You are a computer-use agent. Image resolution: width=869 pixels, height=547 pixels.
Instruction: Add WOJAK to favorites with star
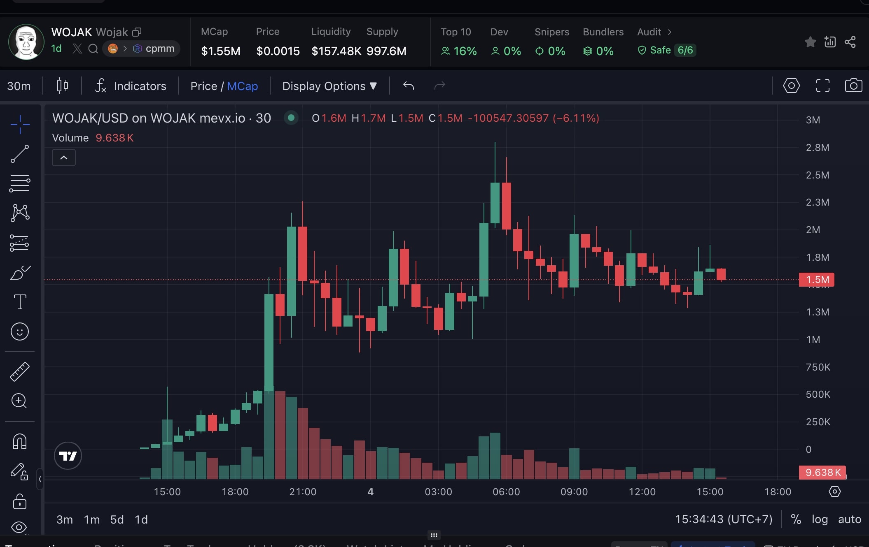tap(810, 42)
